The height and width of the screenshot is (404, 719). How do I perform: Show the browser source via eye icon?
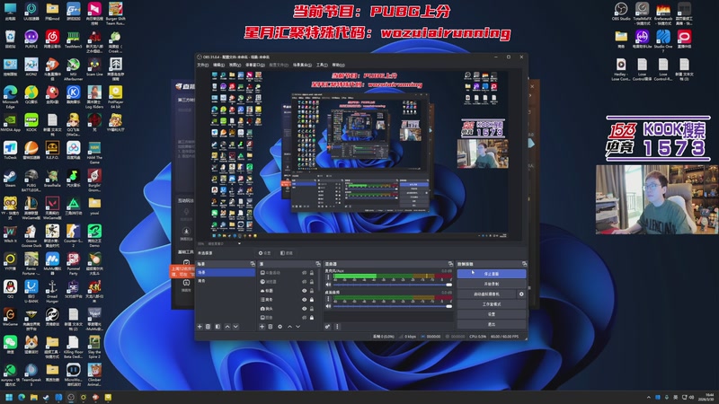click(x=304, y=282)
